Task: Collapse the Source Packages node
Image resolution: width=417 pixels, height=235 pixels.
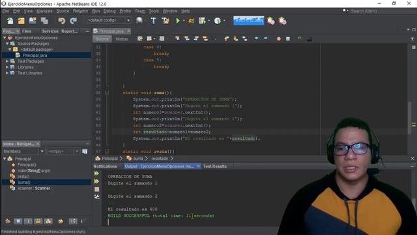Action: coord(7,44)
